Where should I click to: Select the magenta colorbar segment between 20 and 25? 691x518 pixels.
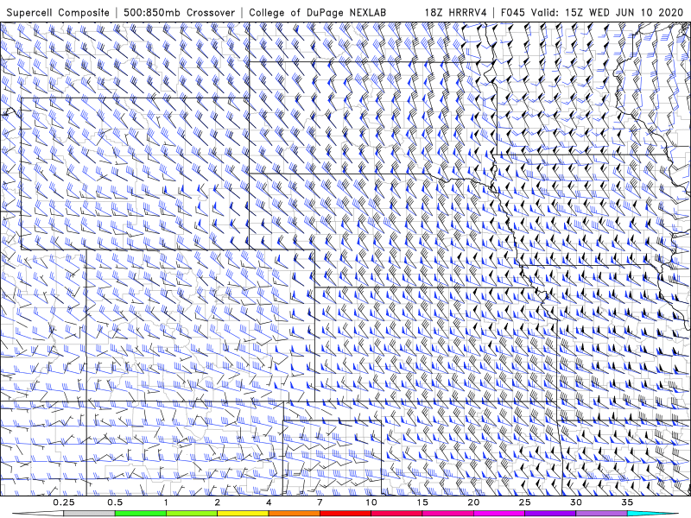[499, 514]
